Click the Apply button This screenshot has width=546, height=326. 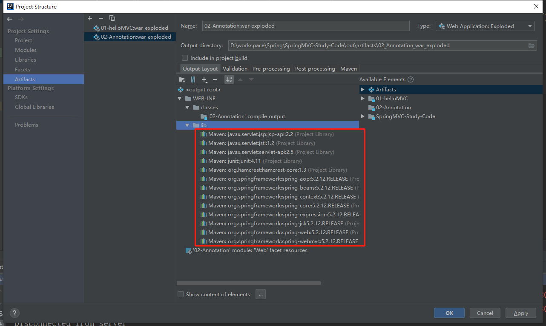click(x=521, y=313)
